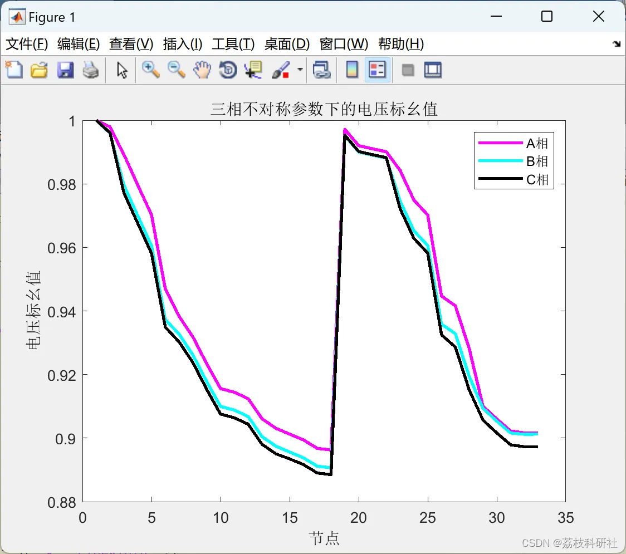Open the 插入(I) menu
This screenshot has width=626, height=554.
pyautogui.click(x=183, y=44)
